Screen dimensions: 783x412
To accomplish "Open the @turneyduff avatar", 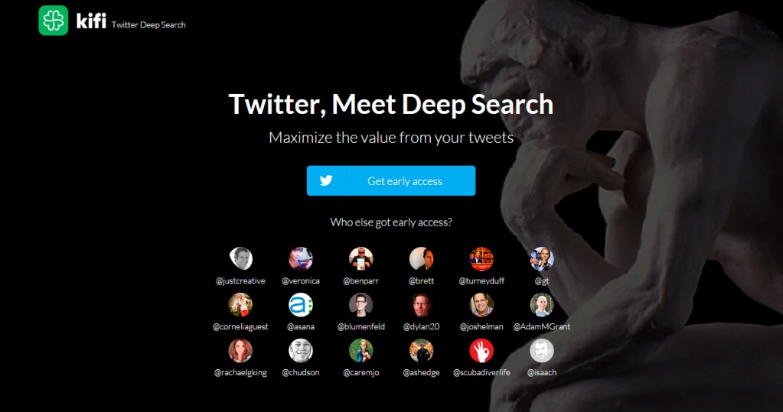I will click(481, 258).
